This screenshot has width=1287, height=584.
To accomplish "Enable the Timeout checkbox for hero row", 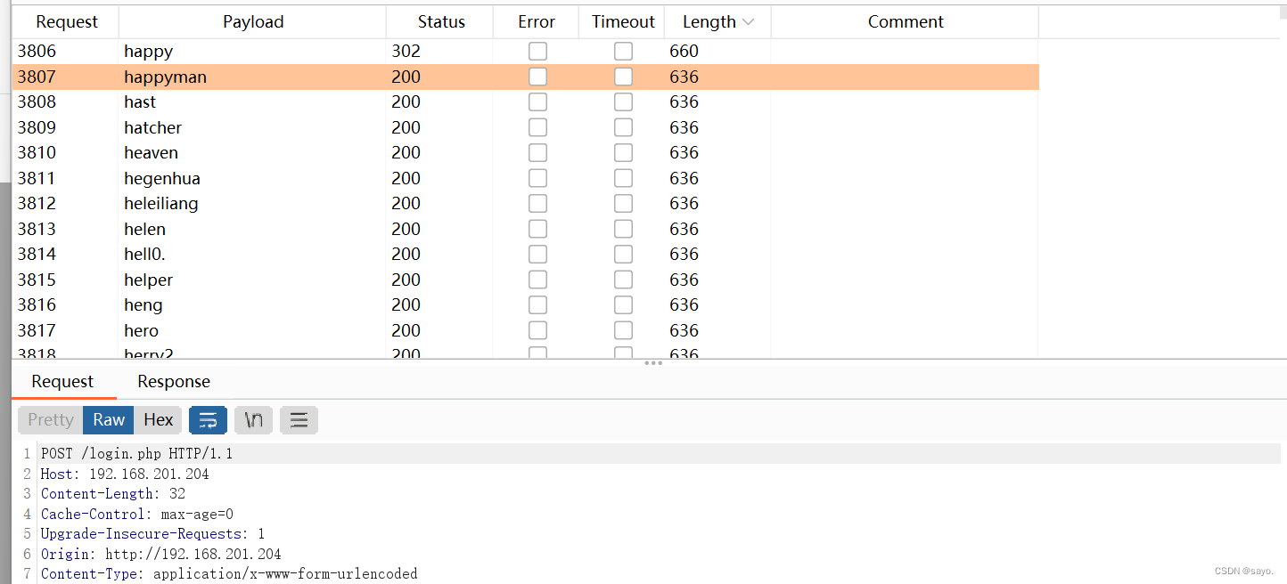I will pyautogui.click(x=623, y=331).
